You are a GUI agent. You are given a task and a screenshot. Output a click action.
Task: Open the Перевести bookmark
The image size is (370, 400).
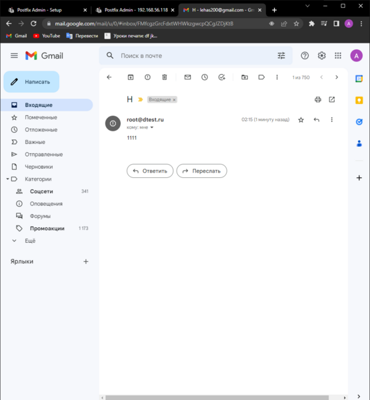pos(82,36)
